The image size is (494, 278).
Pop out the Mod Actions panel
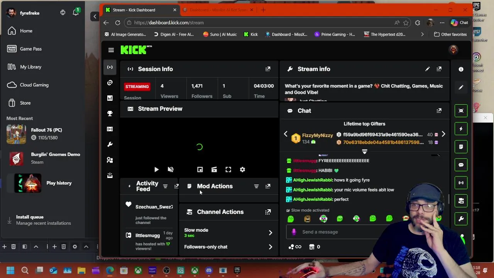click(x=268, y=186)
